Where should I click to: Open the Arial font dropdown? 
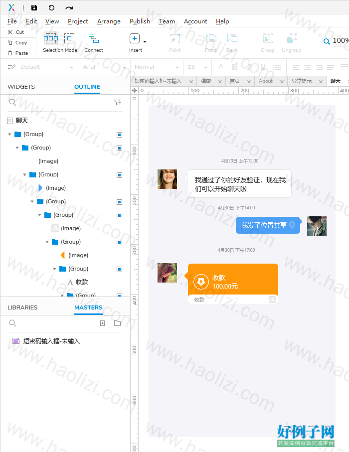coord(104,67)
